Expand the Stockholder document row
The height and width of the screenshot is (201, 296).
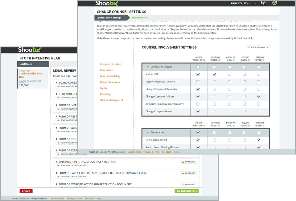click(x=57, y=94)
